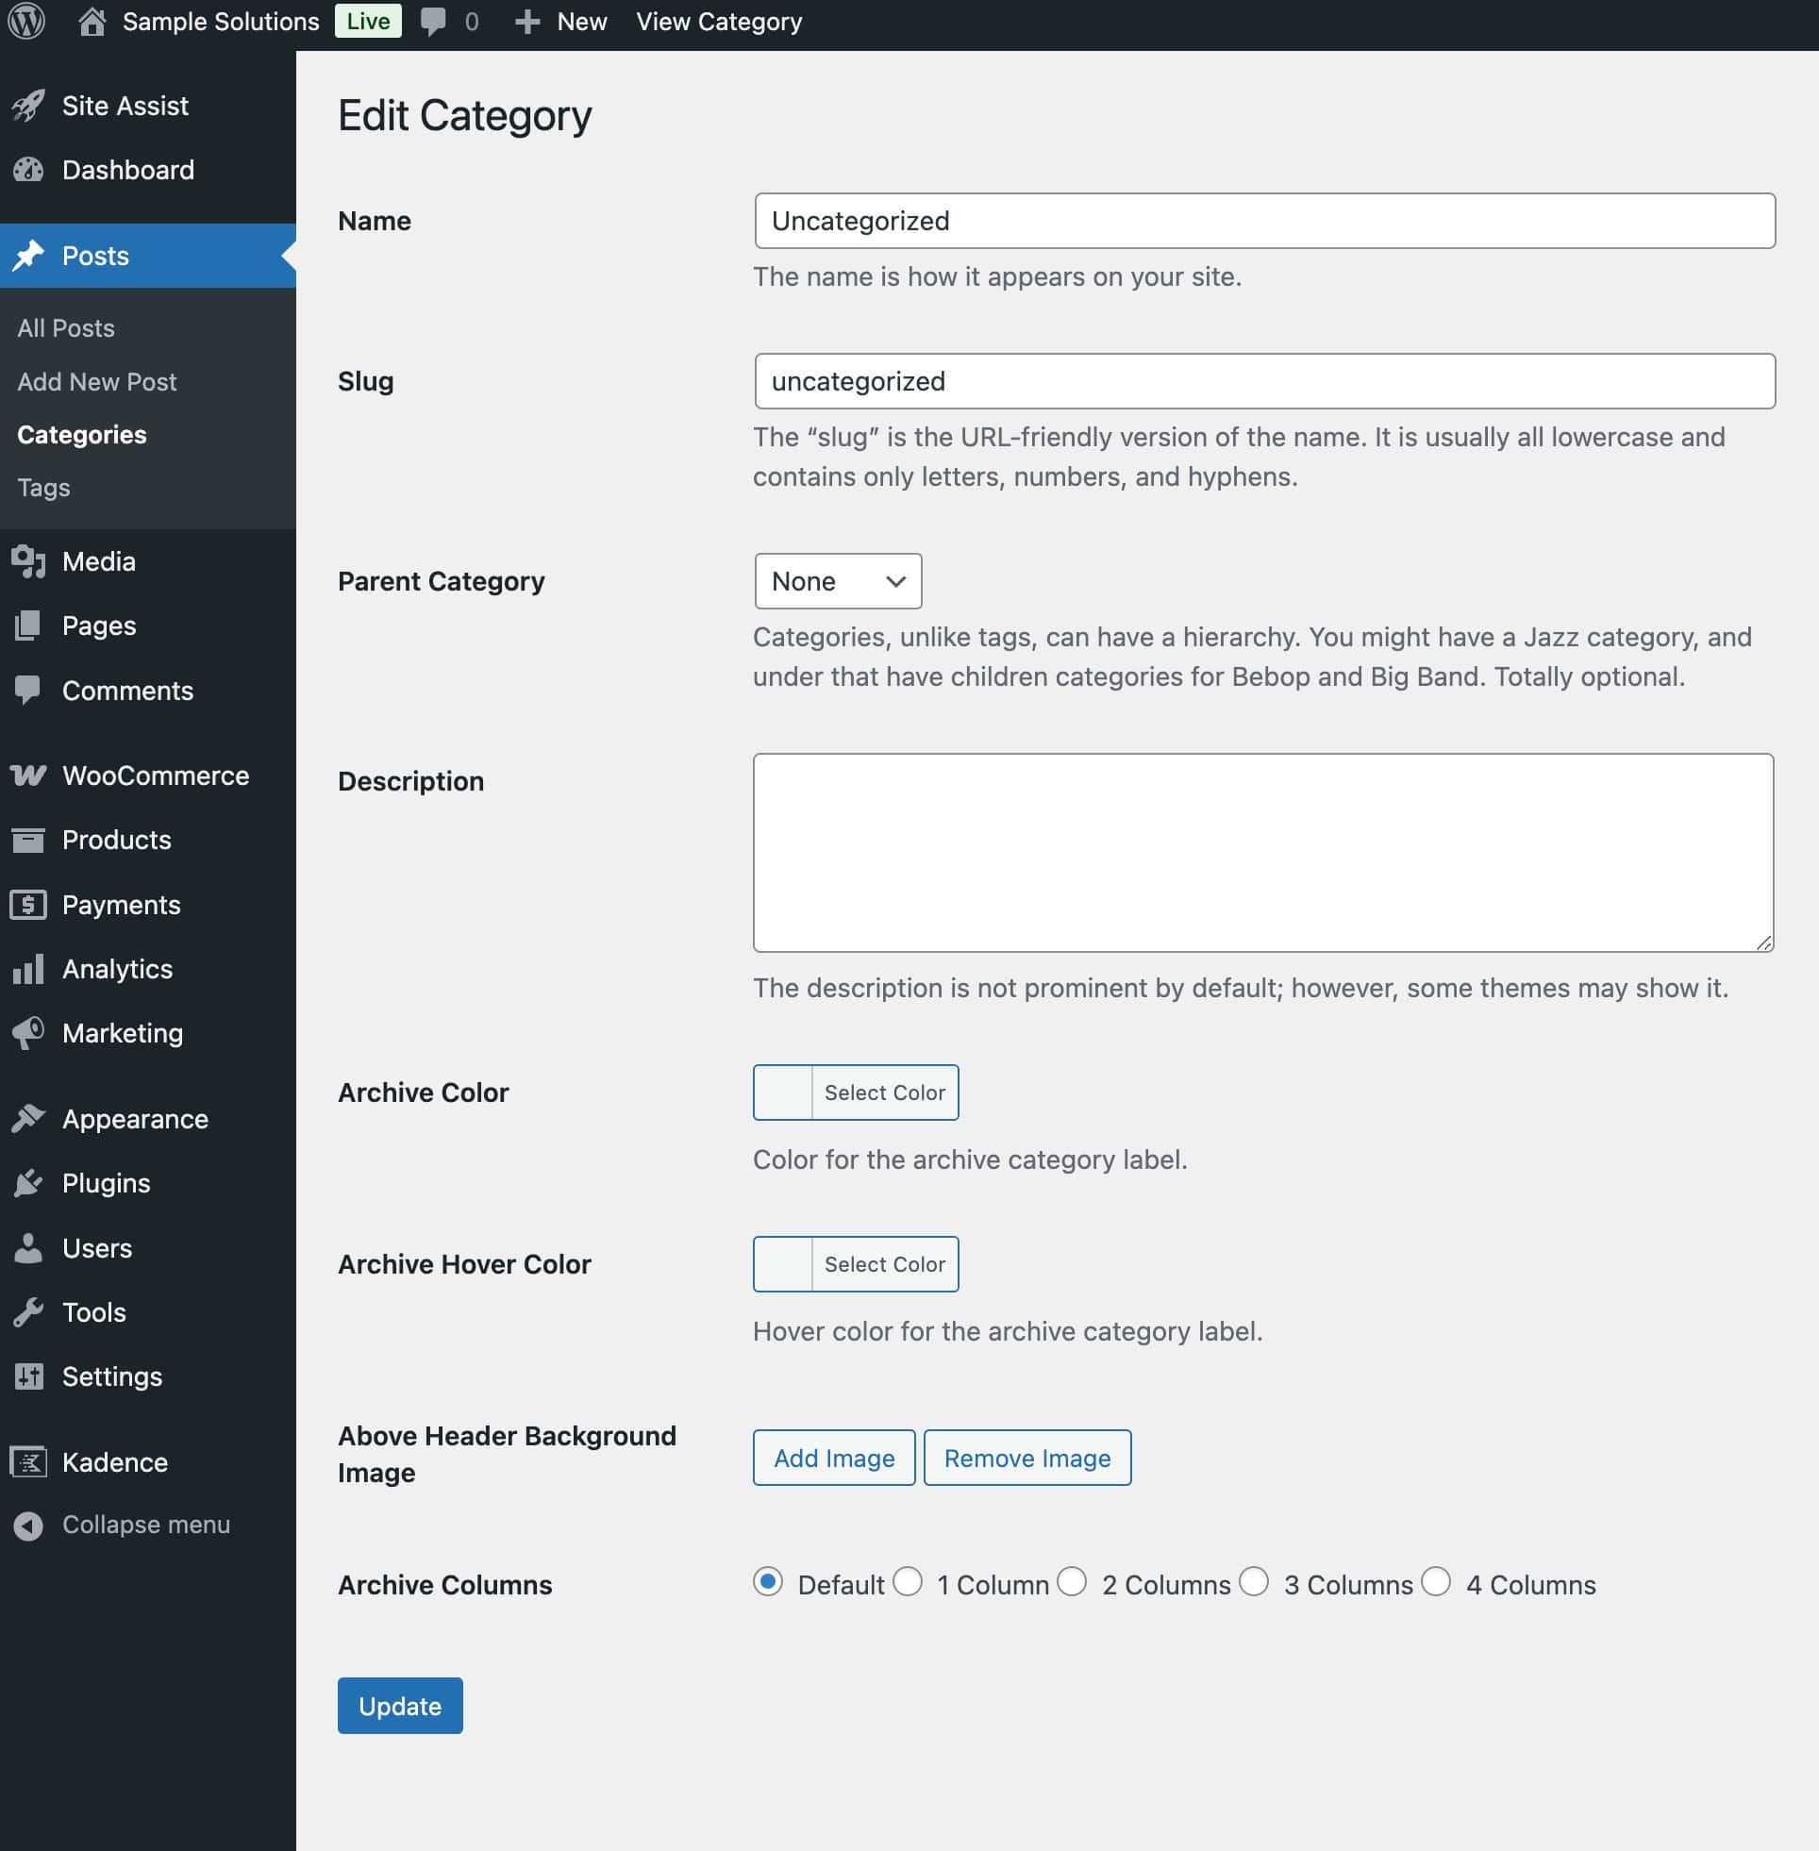Select the 1 Column radio option
The width and height of the screenshot is (1819, 1851).
click(x=908, y=1582)
